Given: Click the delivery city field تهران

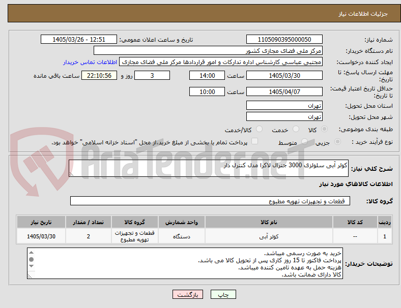Looking at the screenshot, I should [284, 117].
